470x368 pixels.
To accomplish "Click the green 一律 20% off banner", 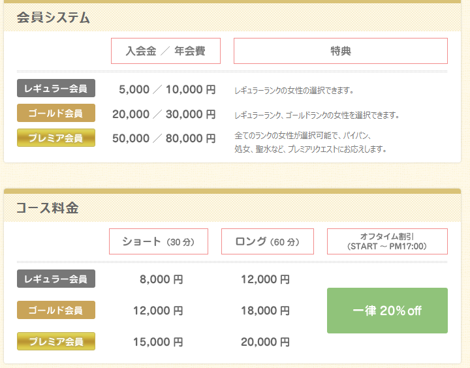I will click(x=387, y=311).
